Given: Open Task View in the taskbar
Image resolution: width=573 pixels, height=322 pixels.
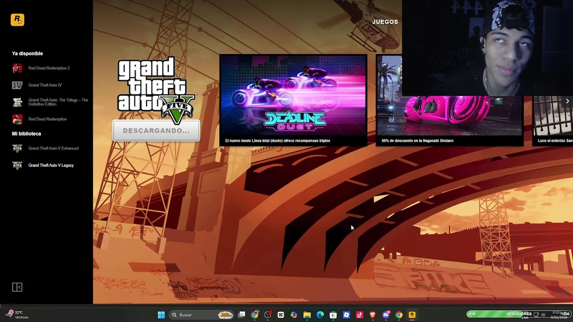Looking at the screenshot, I should [242, 315].
